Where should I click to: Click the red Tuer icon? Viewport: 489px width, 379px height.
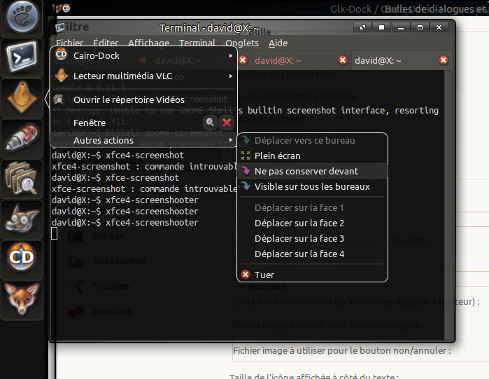[246, 275]
